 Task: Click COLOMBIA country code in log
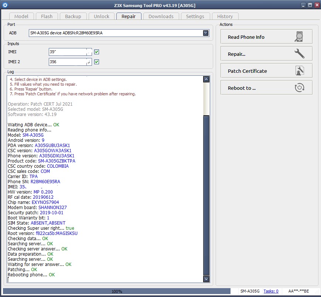pos(58,166)
